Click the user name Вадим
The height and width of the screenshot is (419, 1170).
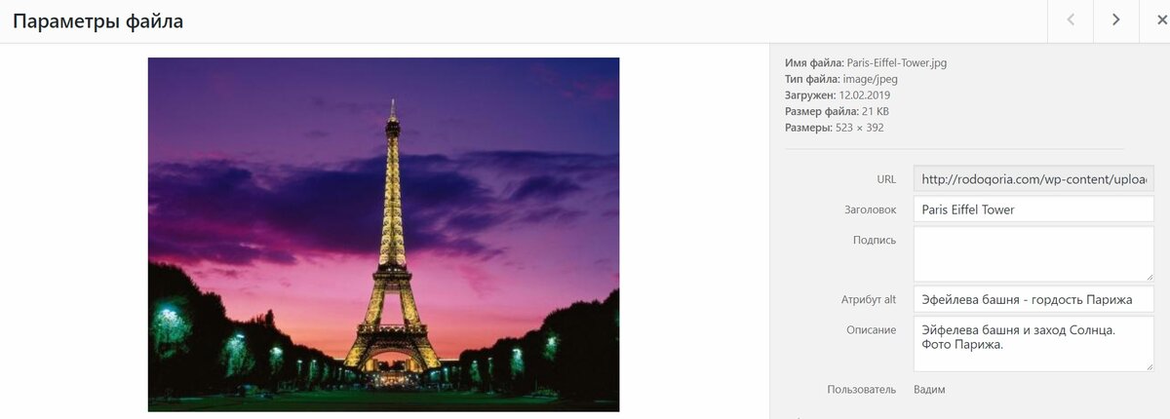[929, 390]
